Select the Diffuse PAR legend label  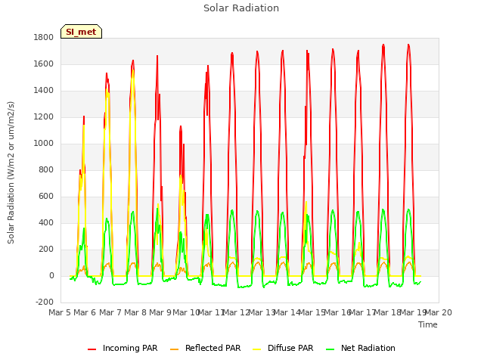pos(290,348)
